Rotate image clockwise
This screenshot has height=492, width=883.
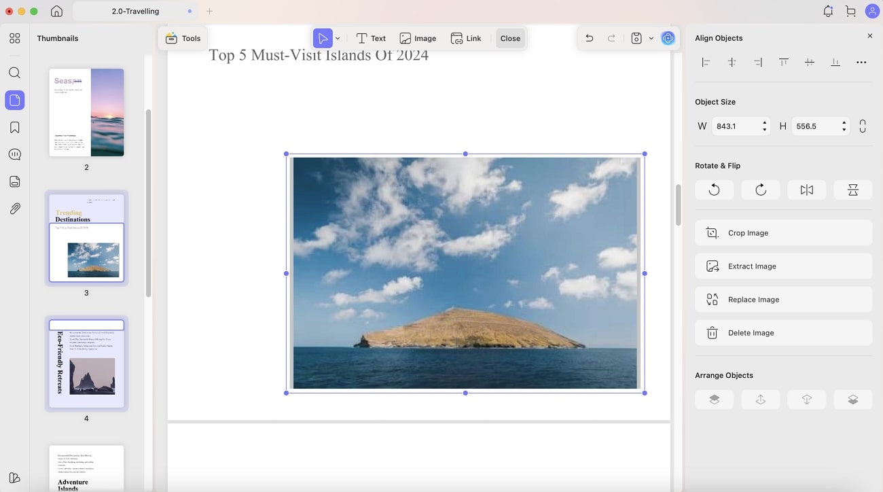761,190
